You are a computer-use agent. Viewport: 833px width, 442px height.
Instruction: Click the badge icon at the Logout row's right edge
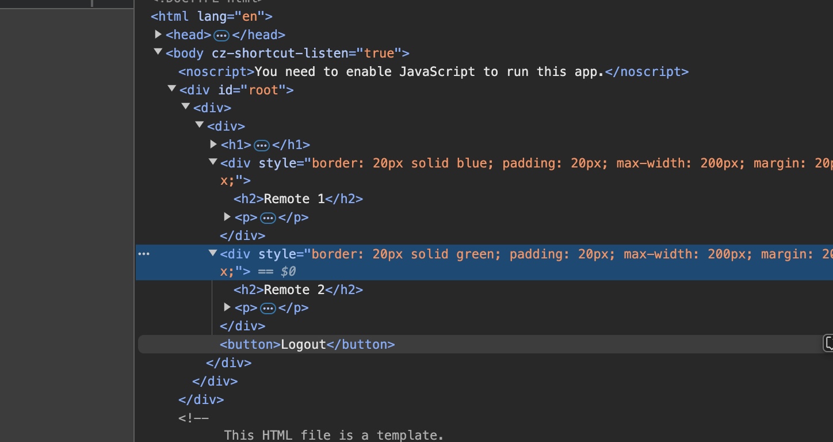[x=828, y=343]
